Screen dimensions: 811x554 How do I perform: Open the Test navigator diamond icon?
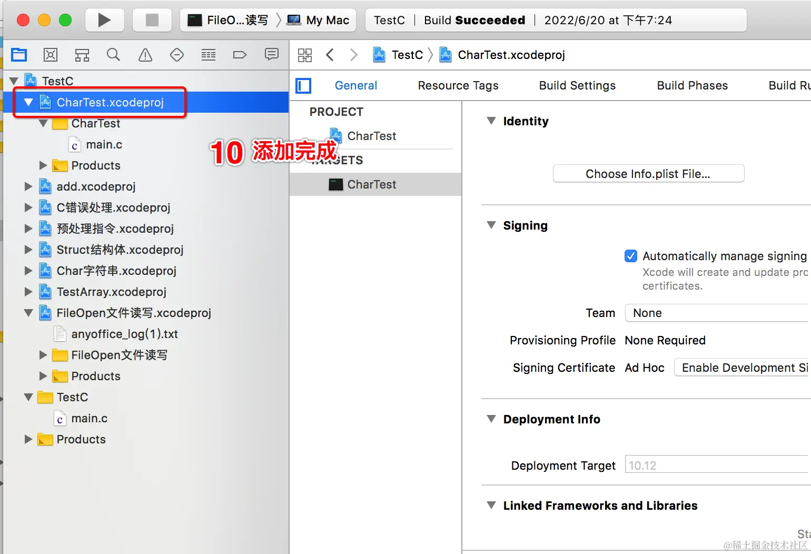click(177, 54)
